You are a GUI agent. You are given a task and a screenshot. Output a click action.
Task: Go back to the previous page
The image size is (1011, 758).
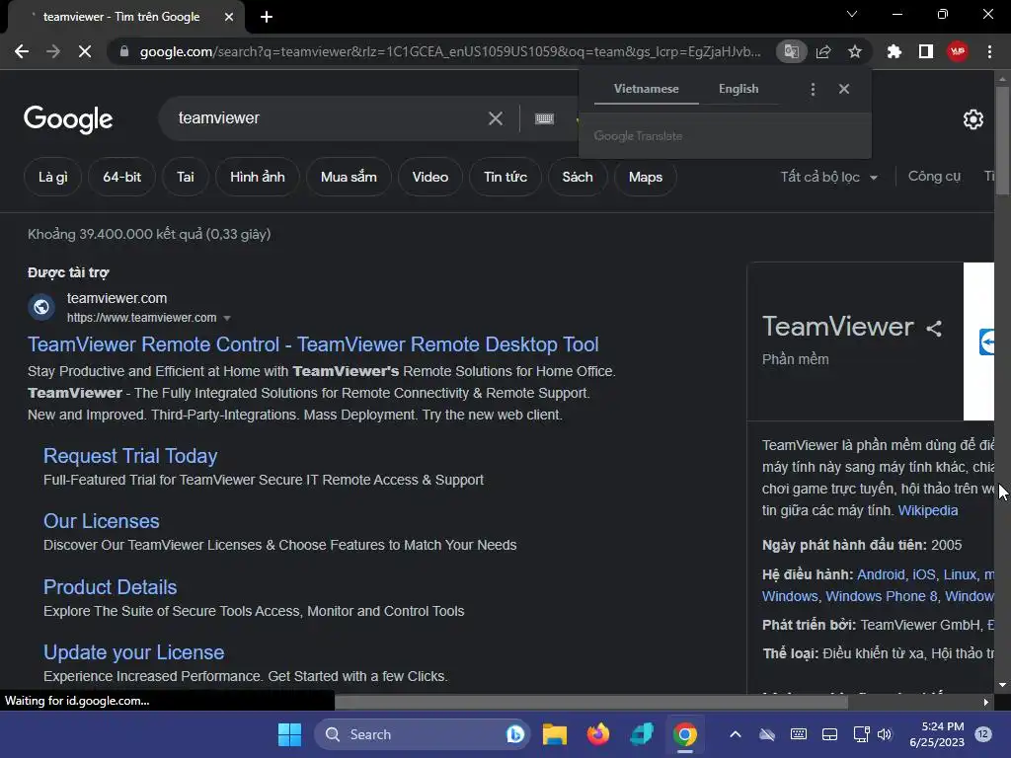coord(22,51)
